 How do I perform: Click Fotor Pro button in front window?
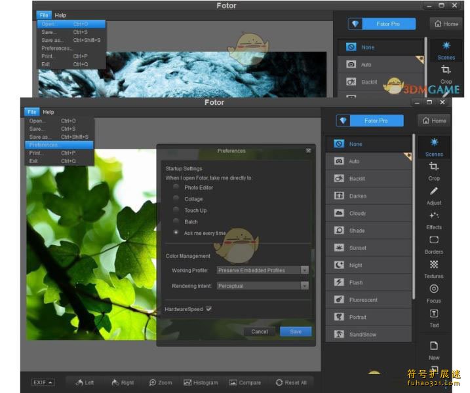click(x=370, y=121)
